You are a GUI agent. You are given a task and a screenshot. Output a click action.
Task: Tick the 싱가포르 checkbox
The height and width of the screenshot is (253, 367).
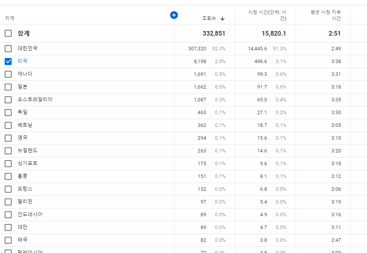click(x=8, y=164)
